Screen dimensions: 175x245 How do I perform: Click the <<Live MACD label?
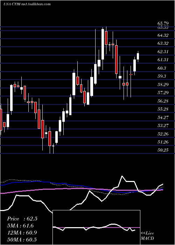(x=147, y=236)
